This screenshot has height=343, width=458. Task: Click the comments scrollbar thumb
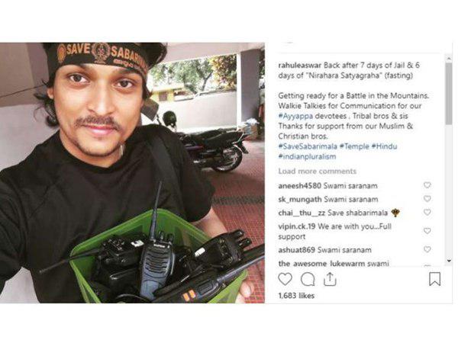449,94
